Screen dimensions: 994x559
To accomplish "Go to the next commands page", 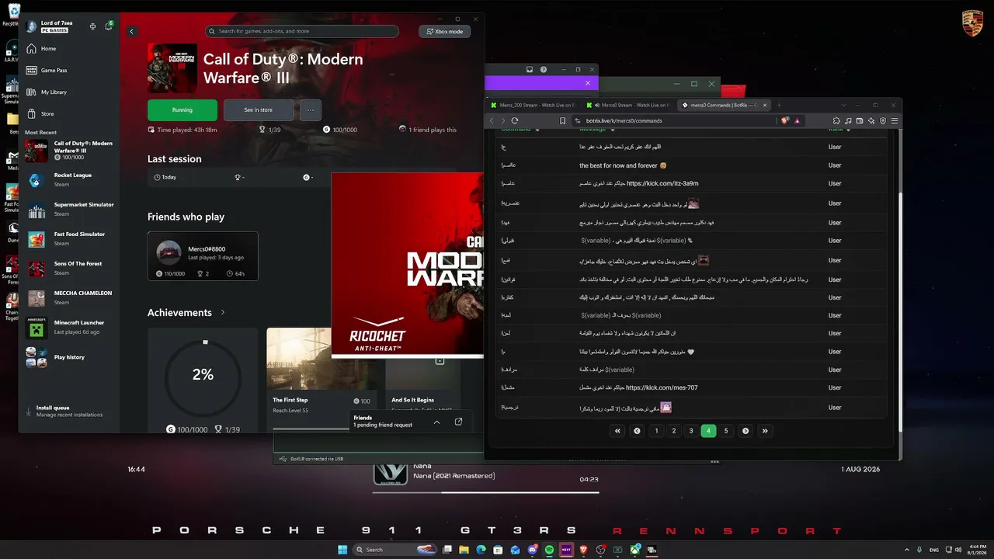I will [x=745, y=431].
